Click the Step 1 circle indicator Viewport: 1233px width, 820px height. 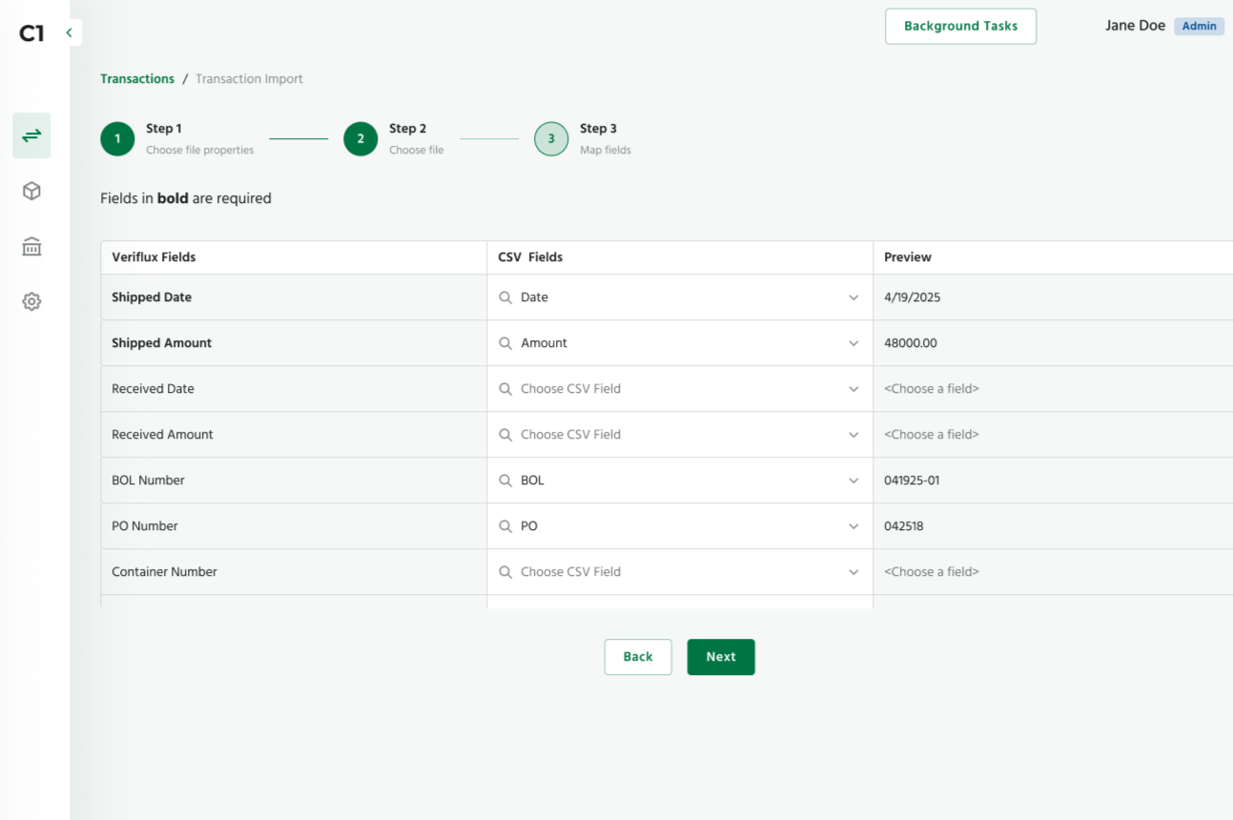117,138
